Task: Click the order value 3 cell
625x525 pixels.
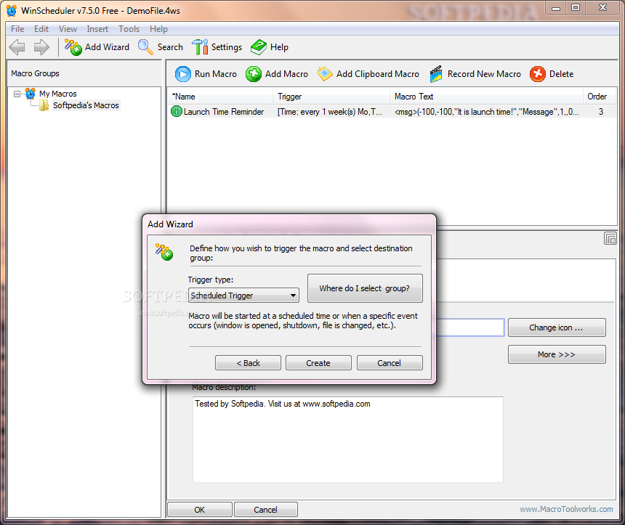Action: tap(601, 112)
